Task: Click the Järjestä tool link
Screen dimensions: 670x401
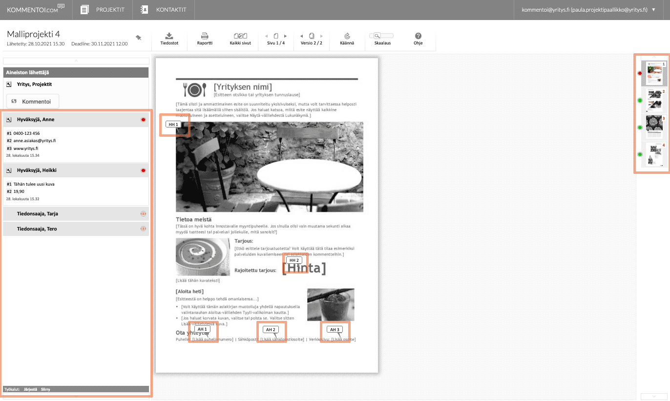Action: [x=30, y=389]
